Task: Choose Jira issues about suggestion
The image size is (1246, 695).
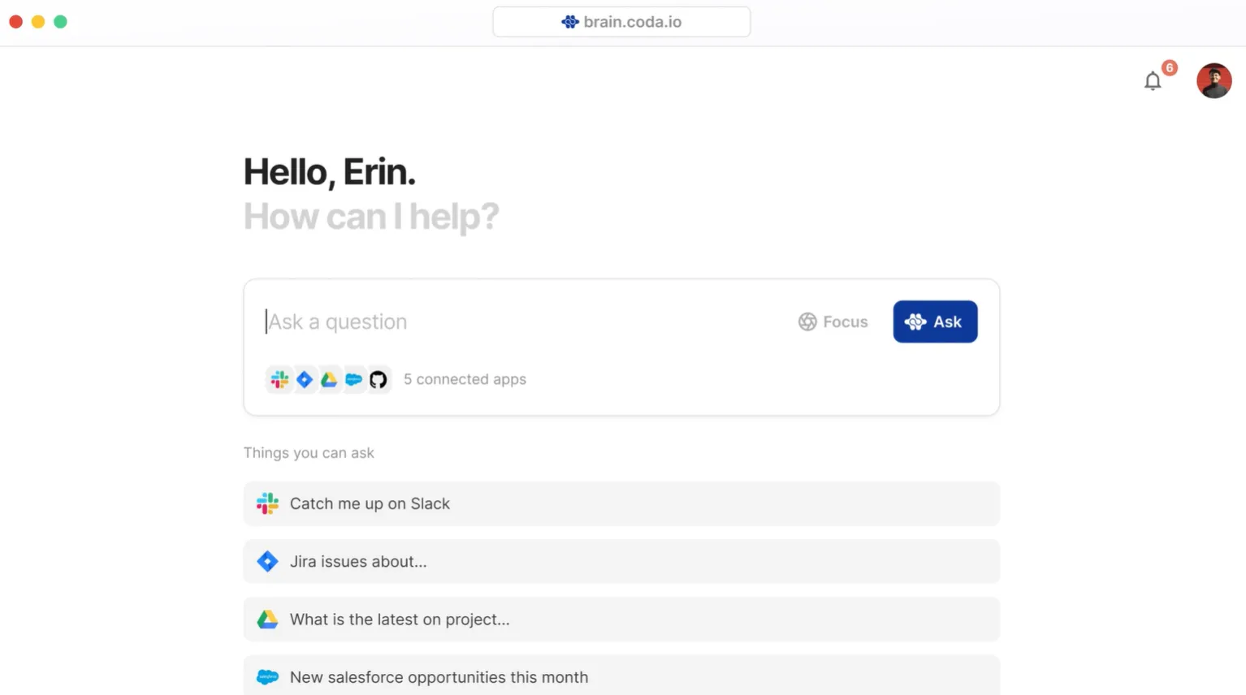Action: [x=621, y=561]
